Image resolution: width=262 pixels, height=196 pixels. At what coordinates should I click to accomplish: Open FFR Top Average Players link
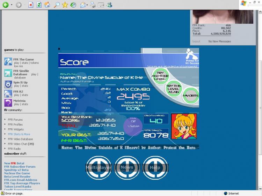point(22,183)
